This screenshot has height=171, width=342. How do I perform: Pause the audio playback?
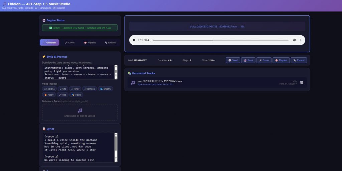[x=134, y=40]
